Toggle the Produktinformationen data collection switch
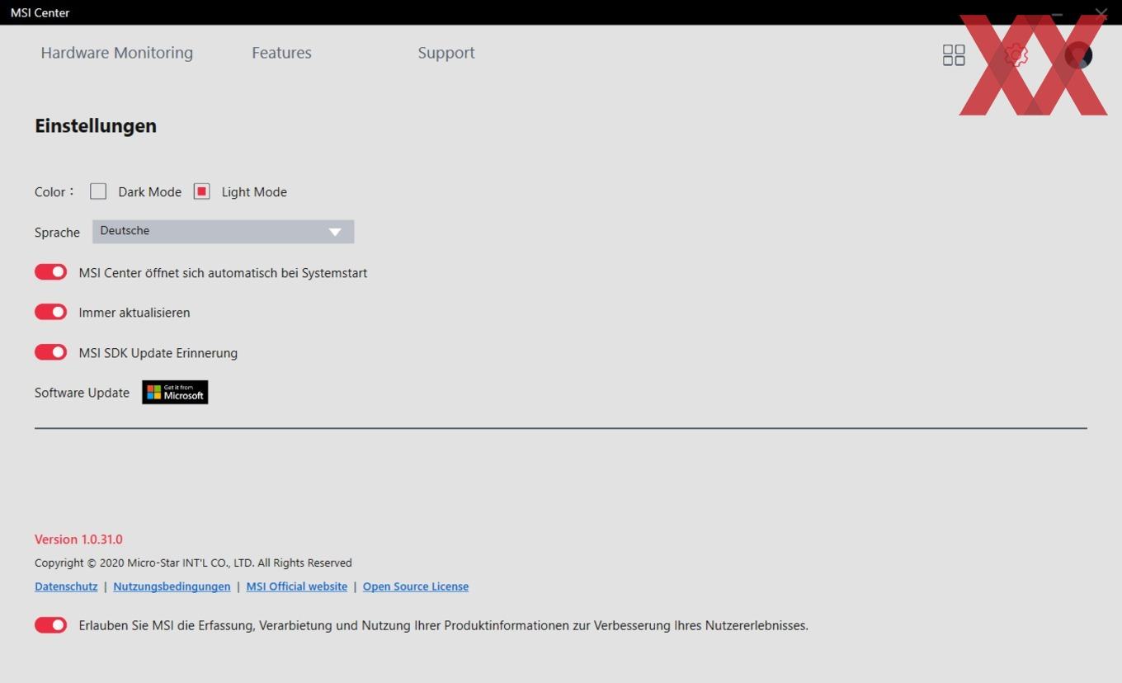 (x=50, y=625)
